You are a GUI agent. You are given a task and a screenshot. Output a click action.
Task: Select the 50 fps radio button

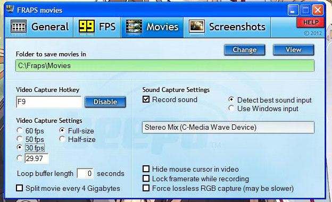(20, 139)
